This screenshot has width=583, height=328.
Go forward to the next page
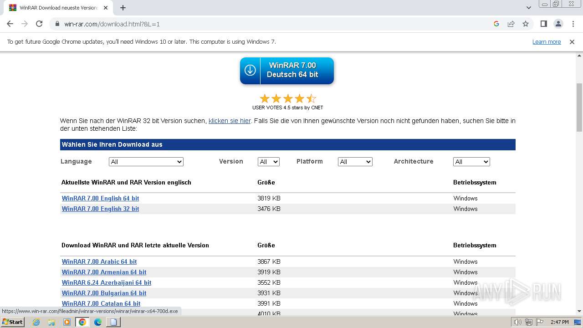tap(25, 24)
